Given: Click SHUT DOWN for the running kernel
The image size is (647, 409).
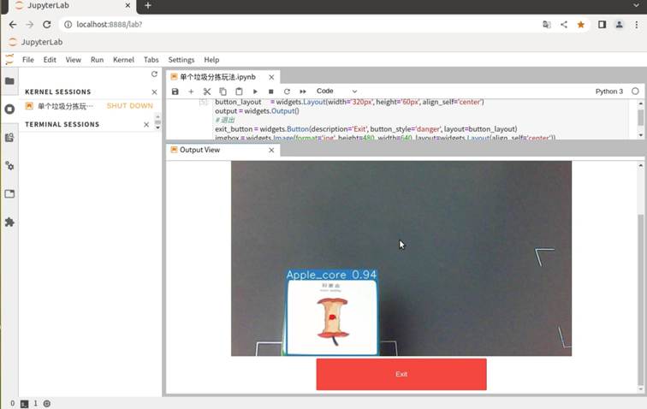Looking at the screenshot, I should coord(129,106).
